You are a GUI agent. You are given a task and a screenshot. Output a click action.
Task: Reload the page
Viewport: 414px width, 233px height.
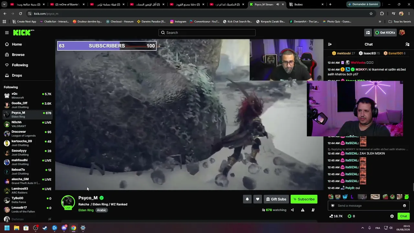[20, 14]
